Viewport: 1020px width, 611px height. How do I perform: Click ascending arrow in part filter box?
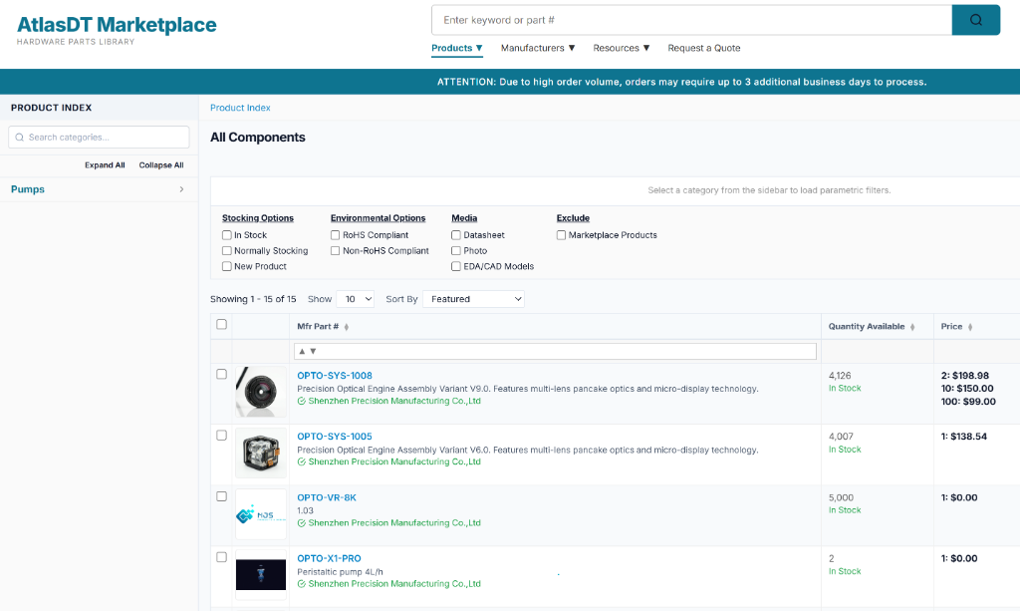click(x=302, y=352)
